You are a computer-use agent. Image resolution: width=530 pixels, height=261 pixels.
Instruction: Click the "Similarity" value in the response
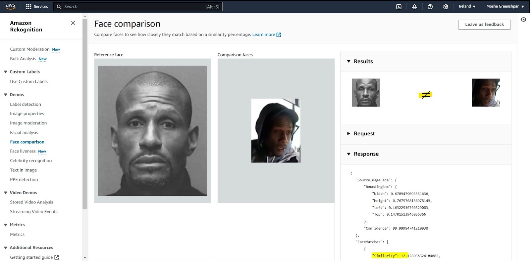[420, 256]
